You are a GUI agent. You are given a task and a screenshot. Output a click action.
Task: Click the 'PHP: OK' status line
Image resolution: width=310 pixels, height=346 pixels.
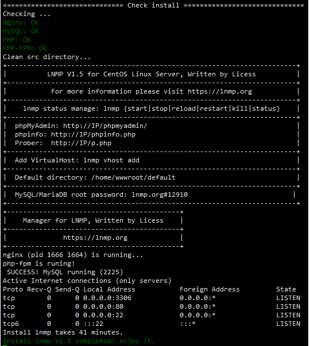(x=17, y=40)
